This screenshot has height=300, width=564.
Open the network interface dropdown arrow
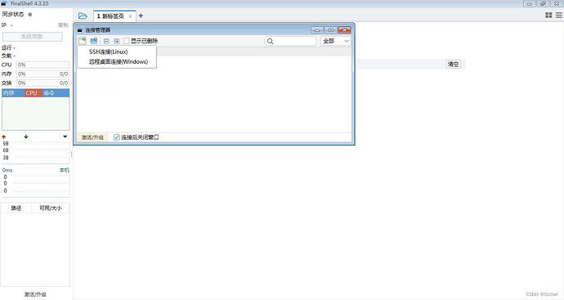coord(65,137)
